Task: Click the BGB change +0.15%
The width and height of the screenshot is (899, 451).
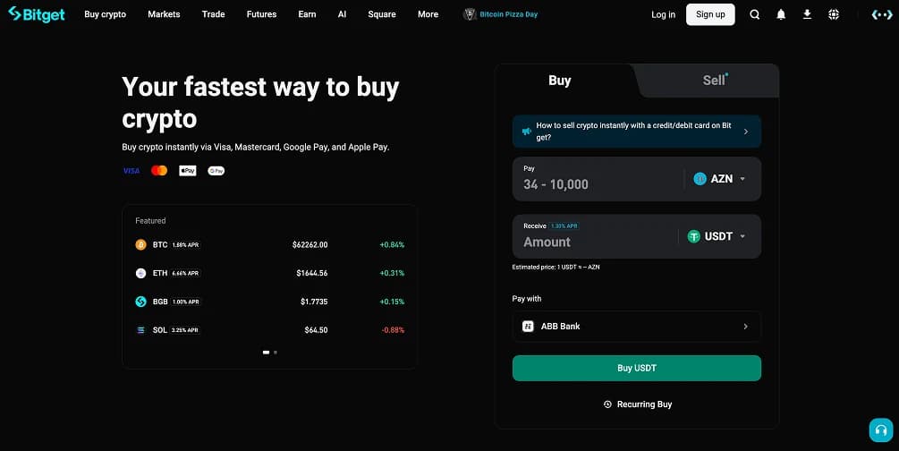Action: coord(392,302)
